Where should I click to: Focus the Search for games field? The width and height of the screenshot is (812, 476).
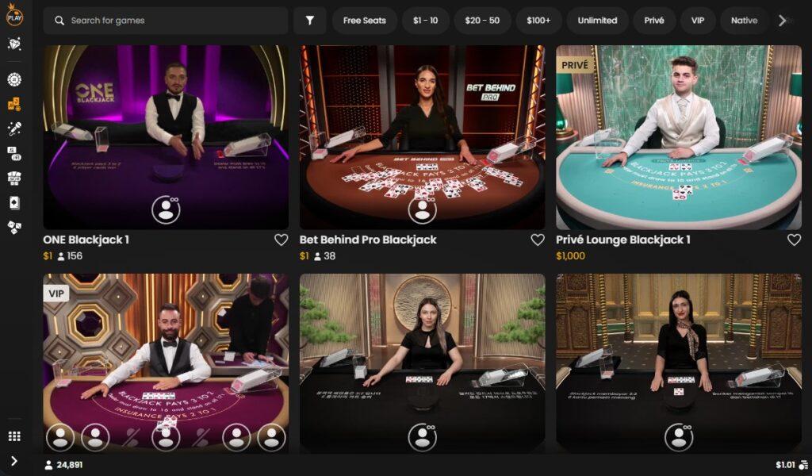click(x=166, y=20)
